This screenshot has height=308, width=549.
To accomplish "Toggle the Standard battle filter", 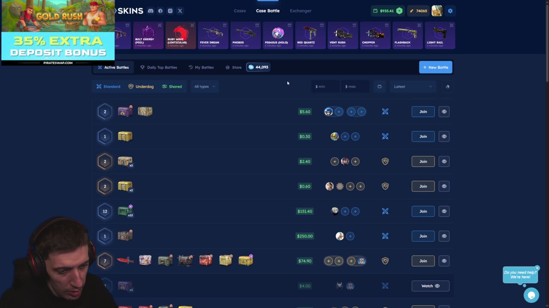I will (109, 86).
